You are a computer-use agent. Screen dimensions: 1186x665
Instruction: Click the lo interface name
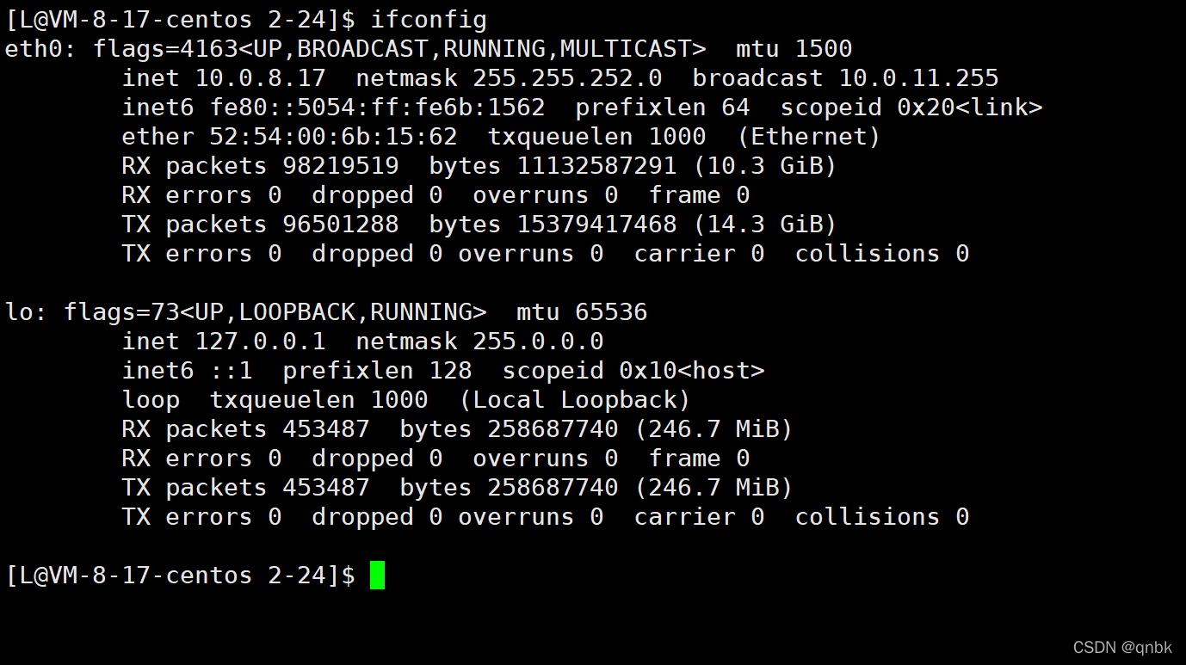pos(20,311)
